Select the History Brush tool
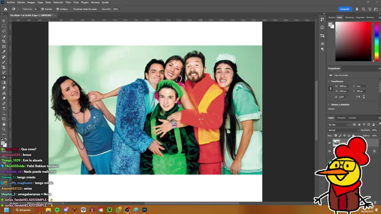381x214 pixels. 4,72
